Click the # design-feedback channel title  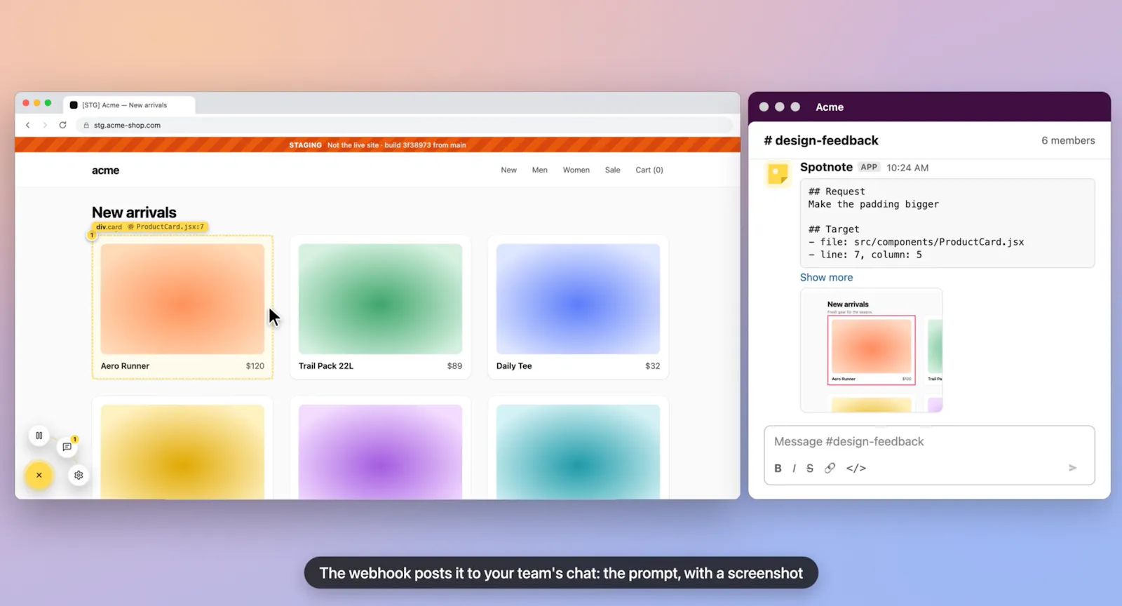click(x=820, y=140)
